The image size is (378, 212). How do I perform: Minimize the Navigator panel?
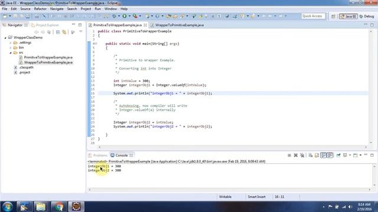point(73,25)
